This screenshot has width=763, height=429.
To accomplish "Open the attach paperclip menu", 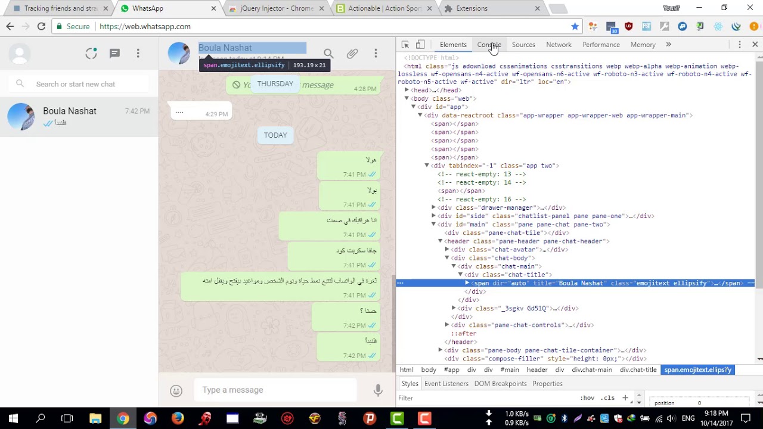I will pyautogui.click(x=352, y=54).
